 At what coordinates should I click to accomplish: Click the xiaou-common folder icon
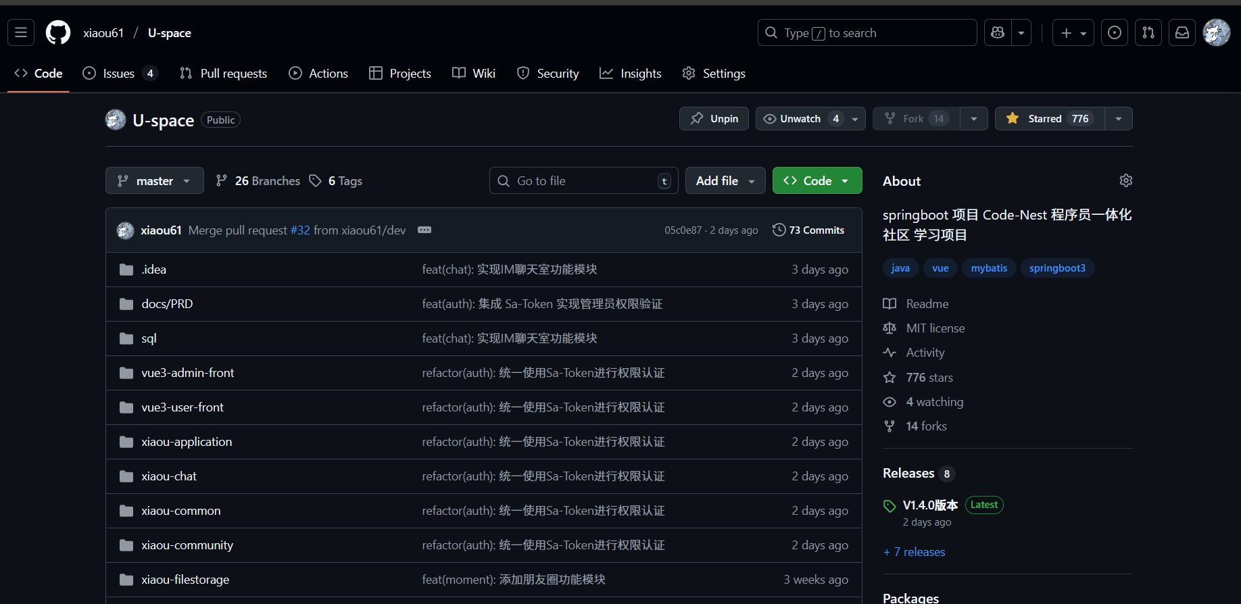(126, 511)
